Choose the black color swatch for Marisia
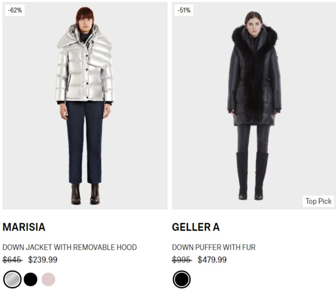 click(31, 279)
